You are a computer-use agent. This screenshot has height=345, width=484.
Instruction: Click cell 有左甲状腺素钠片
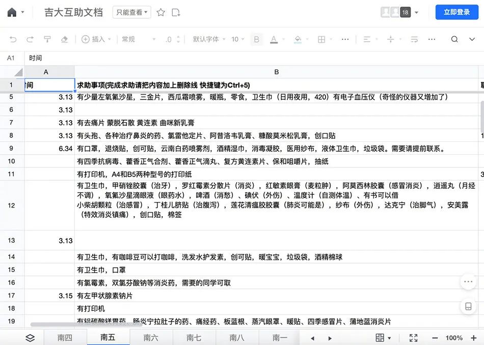click(277, 296)
